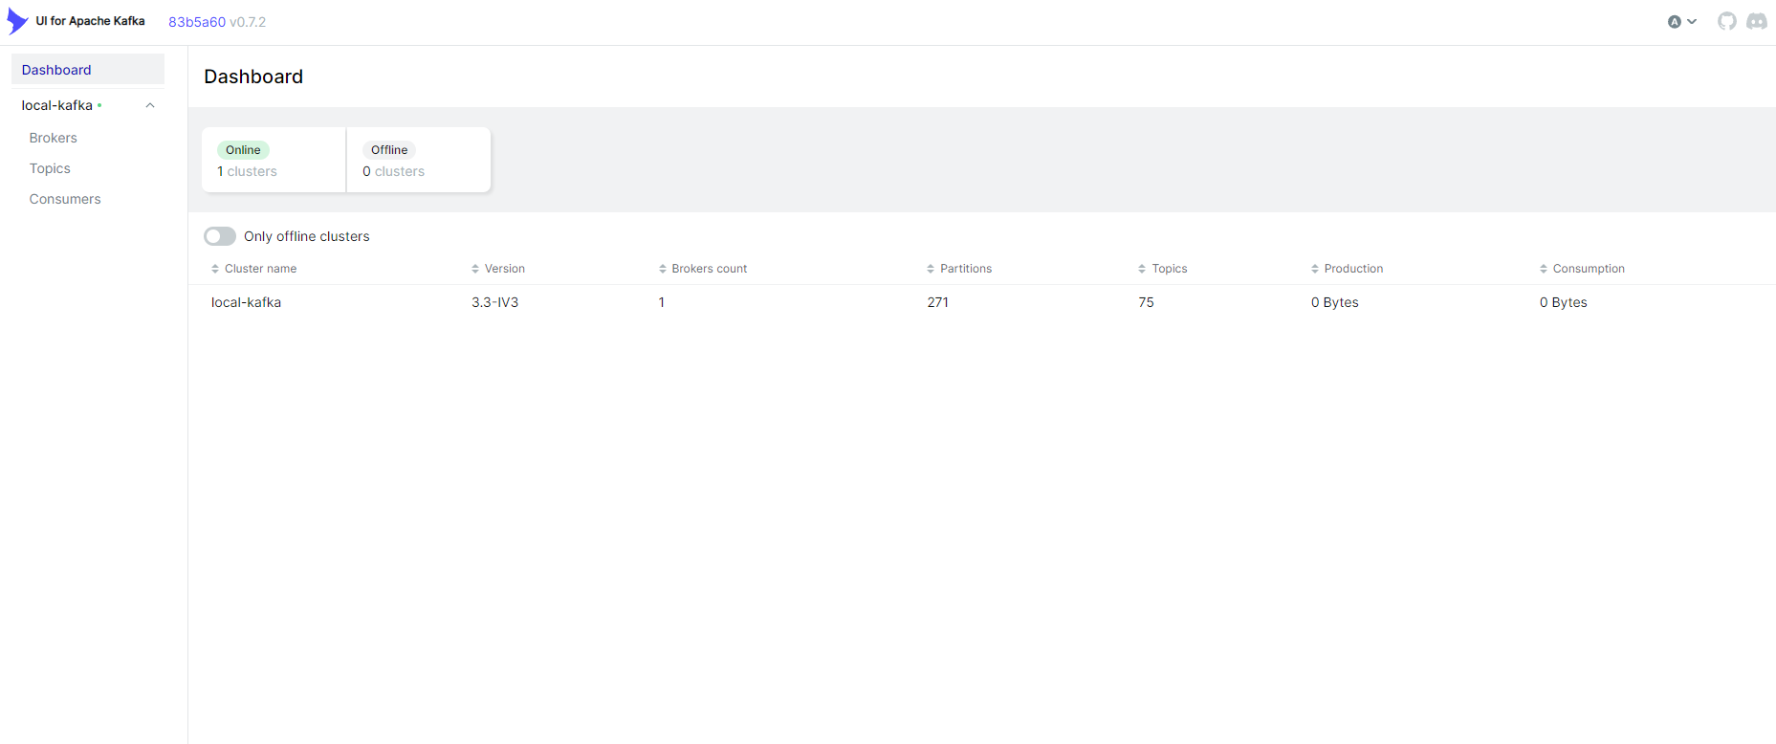This screenshot has width=1776, height=744.
Task: Click sort arrows next to Production header
Action: point(1315,269)
